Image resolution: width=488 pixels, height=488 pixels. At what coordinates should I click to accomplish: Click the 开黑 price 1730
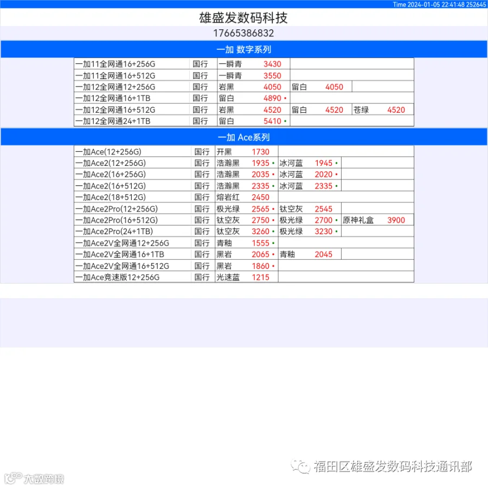coord(260,152)
